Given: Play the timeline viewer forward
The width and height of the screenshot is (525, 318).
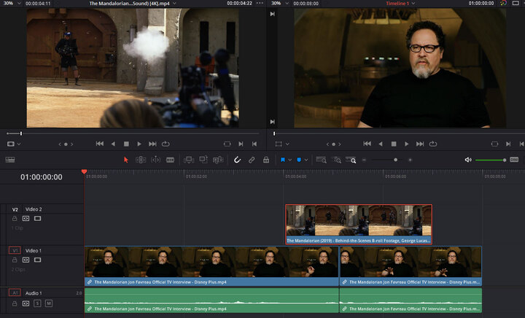Looking at the screenshot, I should [x=408, y=144].
